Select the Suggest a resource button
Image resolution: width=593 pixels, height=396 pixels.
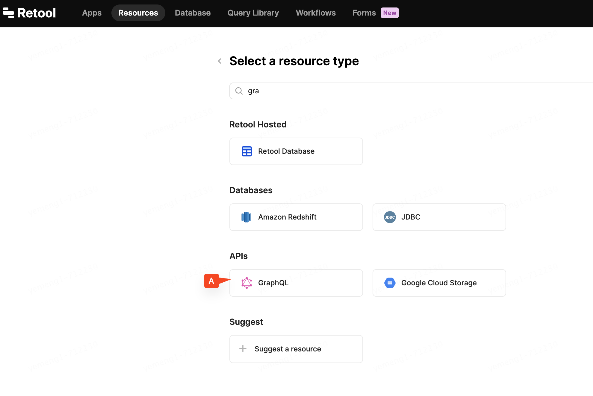pyautogui.click(x=296, y=349)
